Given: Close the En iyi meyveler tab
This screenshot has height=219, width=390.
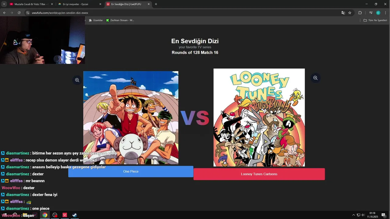Looking at the screenshot, I should point(100,4).
